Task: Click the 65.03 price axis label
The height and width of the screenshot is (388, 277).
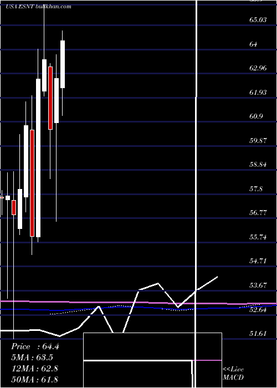Action: click(x=258, y=20)
